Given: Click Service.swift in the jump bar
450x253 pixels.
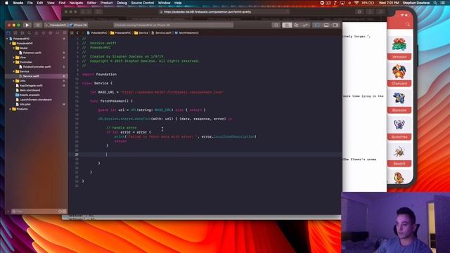Looking at the screenshot, I should point(161,33).
